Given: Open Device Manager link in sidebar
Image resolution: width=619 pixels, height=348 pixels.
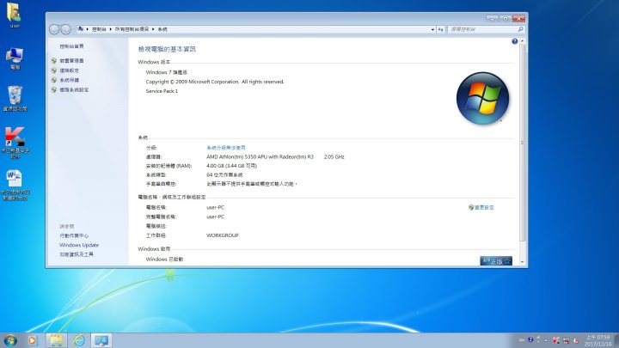Looking at the screenshot, I should click(x=71, y=60).
